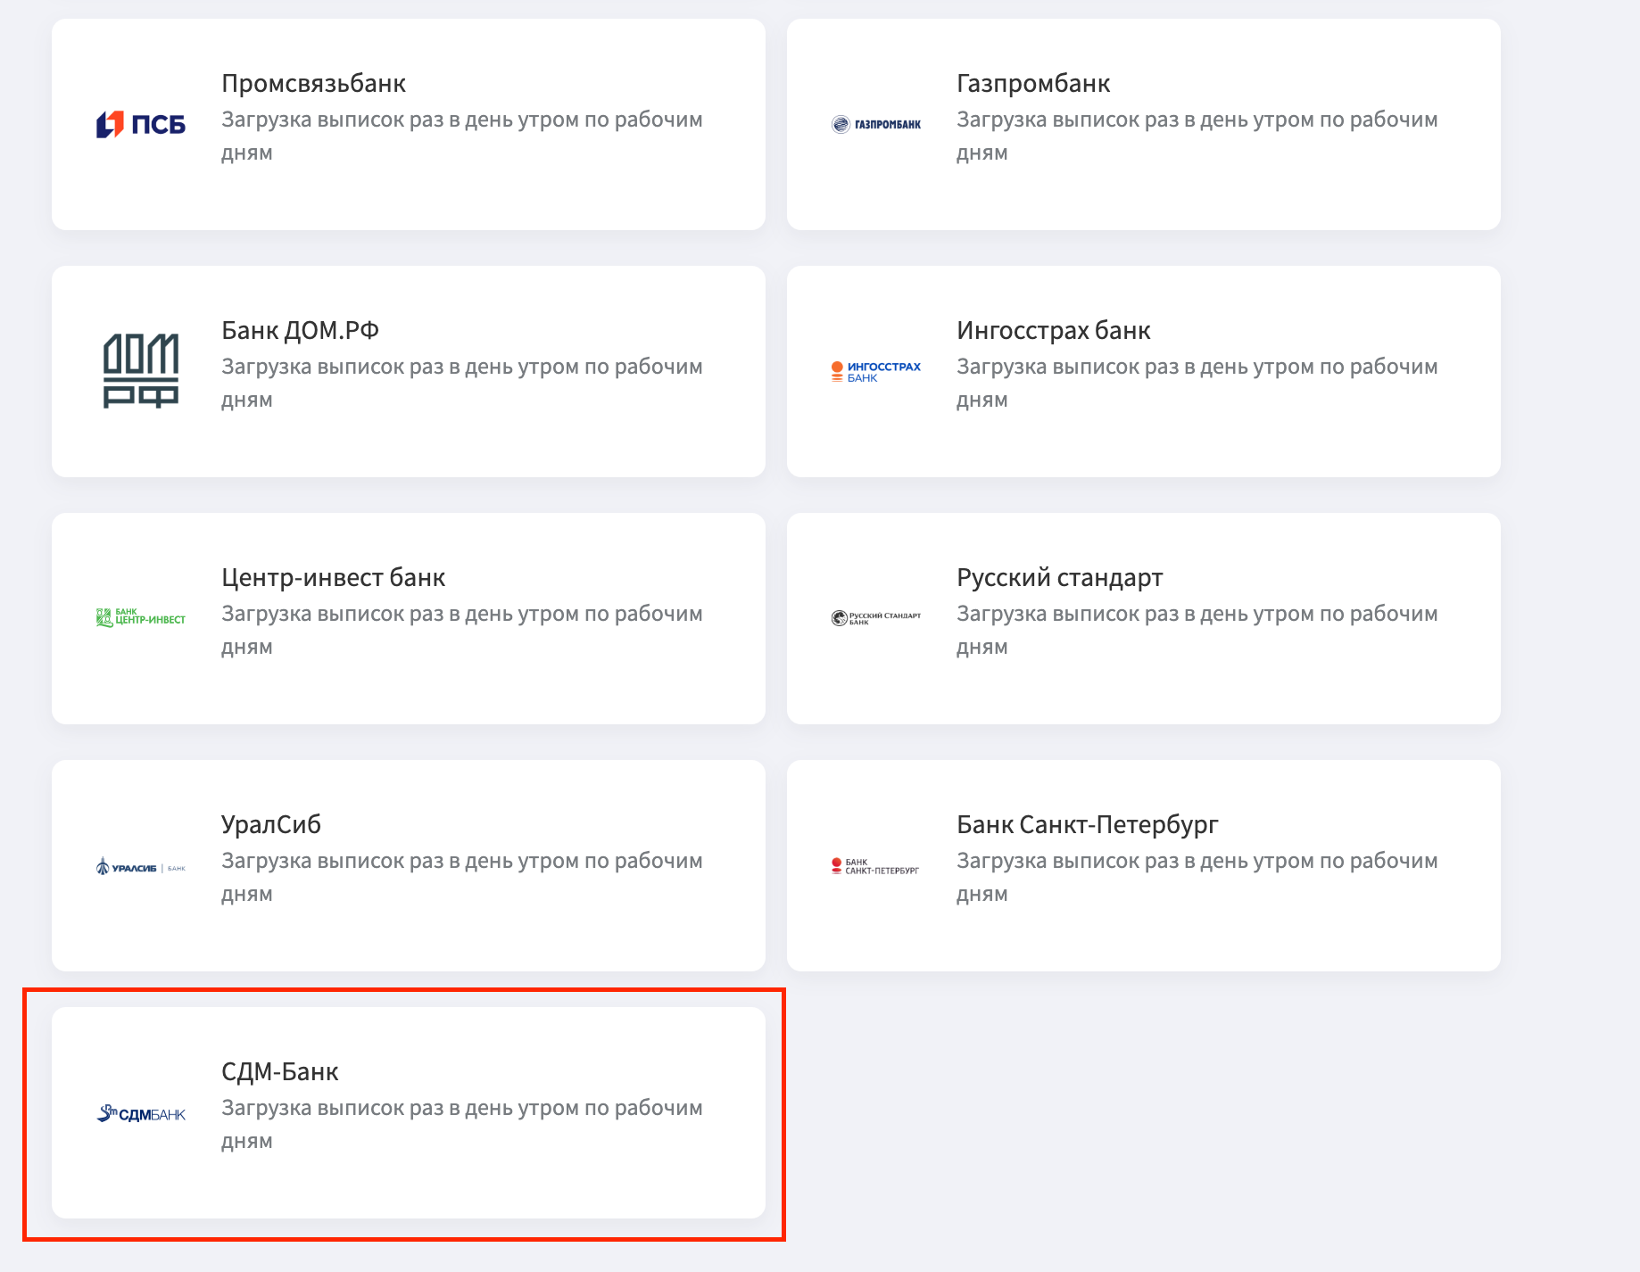Click the description under СДМ-Банк
1640x1272 pixels.
coord(462,1124)
